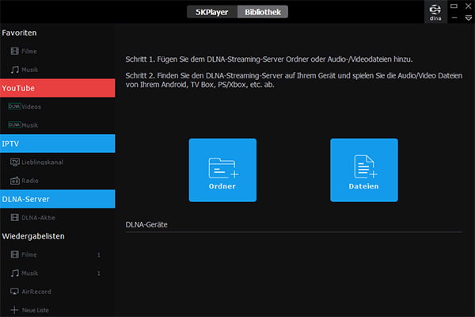Click the music note icon beside Favoriten Musik
This screenshot has width=475, height=317.
click(x=14, y=70)
